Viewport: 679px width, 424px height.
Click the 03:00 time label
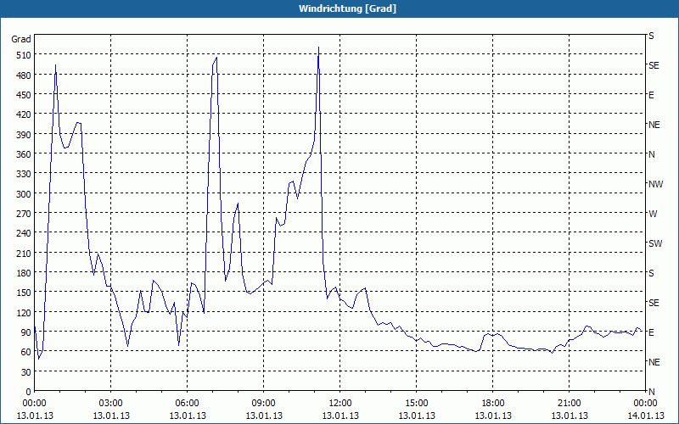111,404
